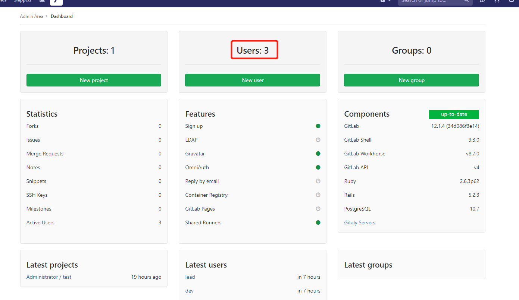Open the Admin Area breadcrumb link
Image resolution: width=519 pixels, height=300 pixels.
(32, 16)
